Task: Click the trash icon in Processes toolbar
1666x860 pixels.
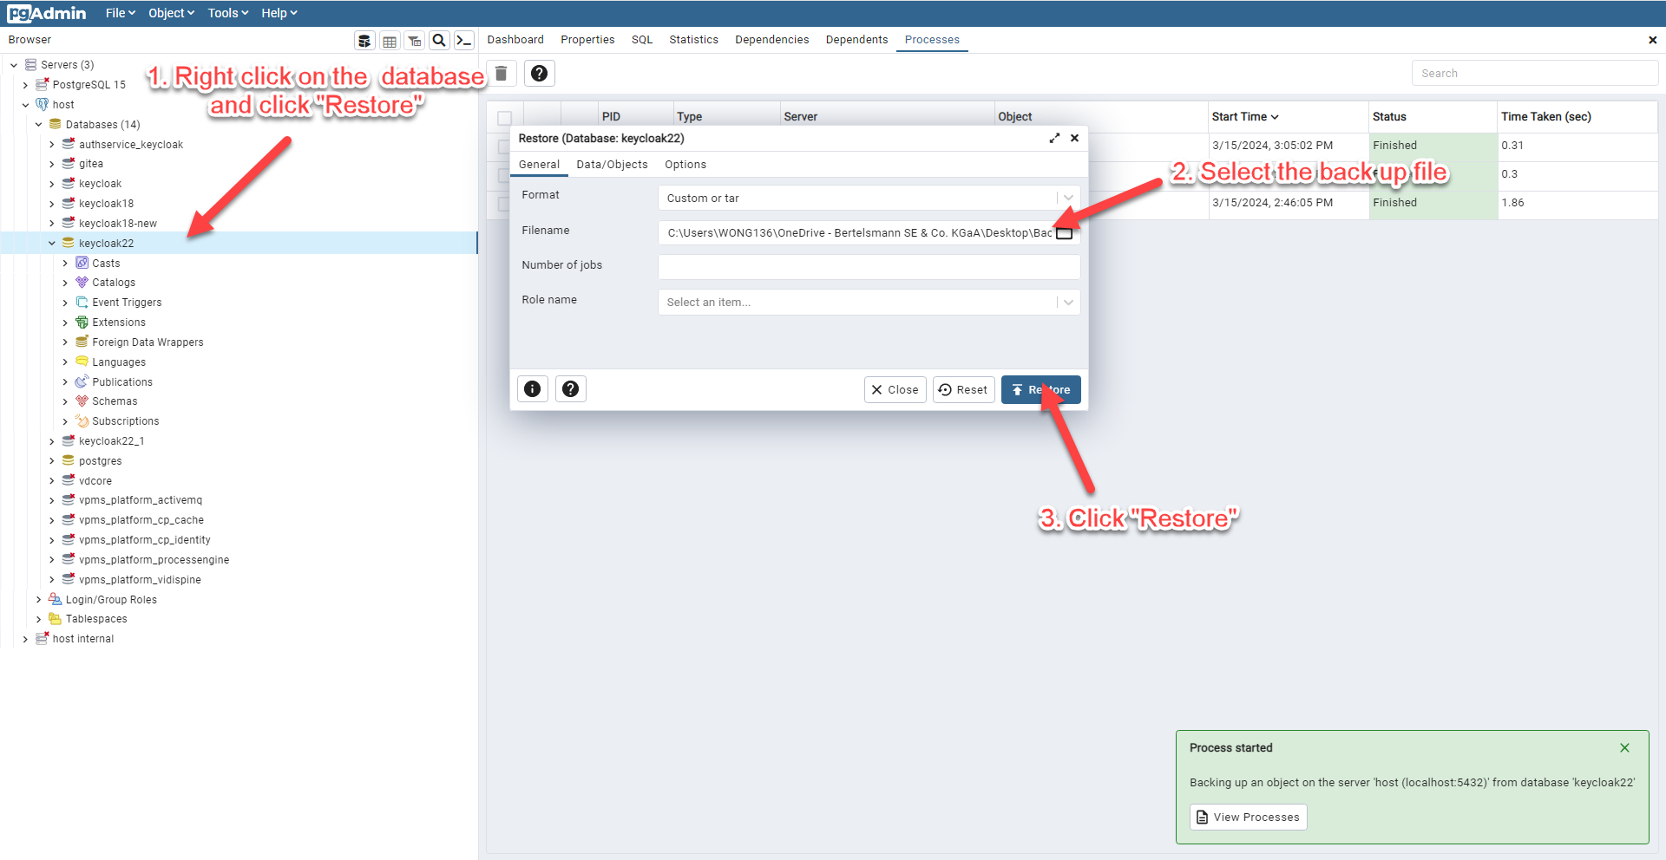Action: pos(502,74)
